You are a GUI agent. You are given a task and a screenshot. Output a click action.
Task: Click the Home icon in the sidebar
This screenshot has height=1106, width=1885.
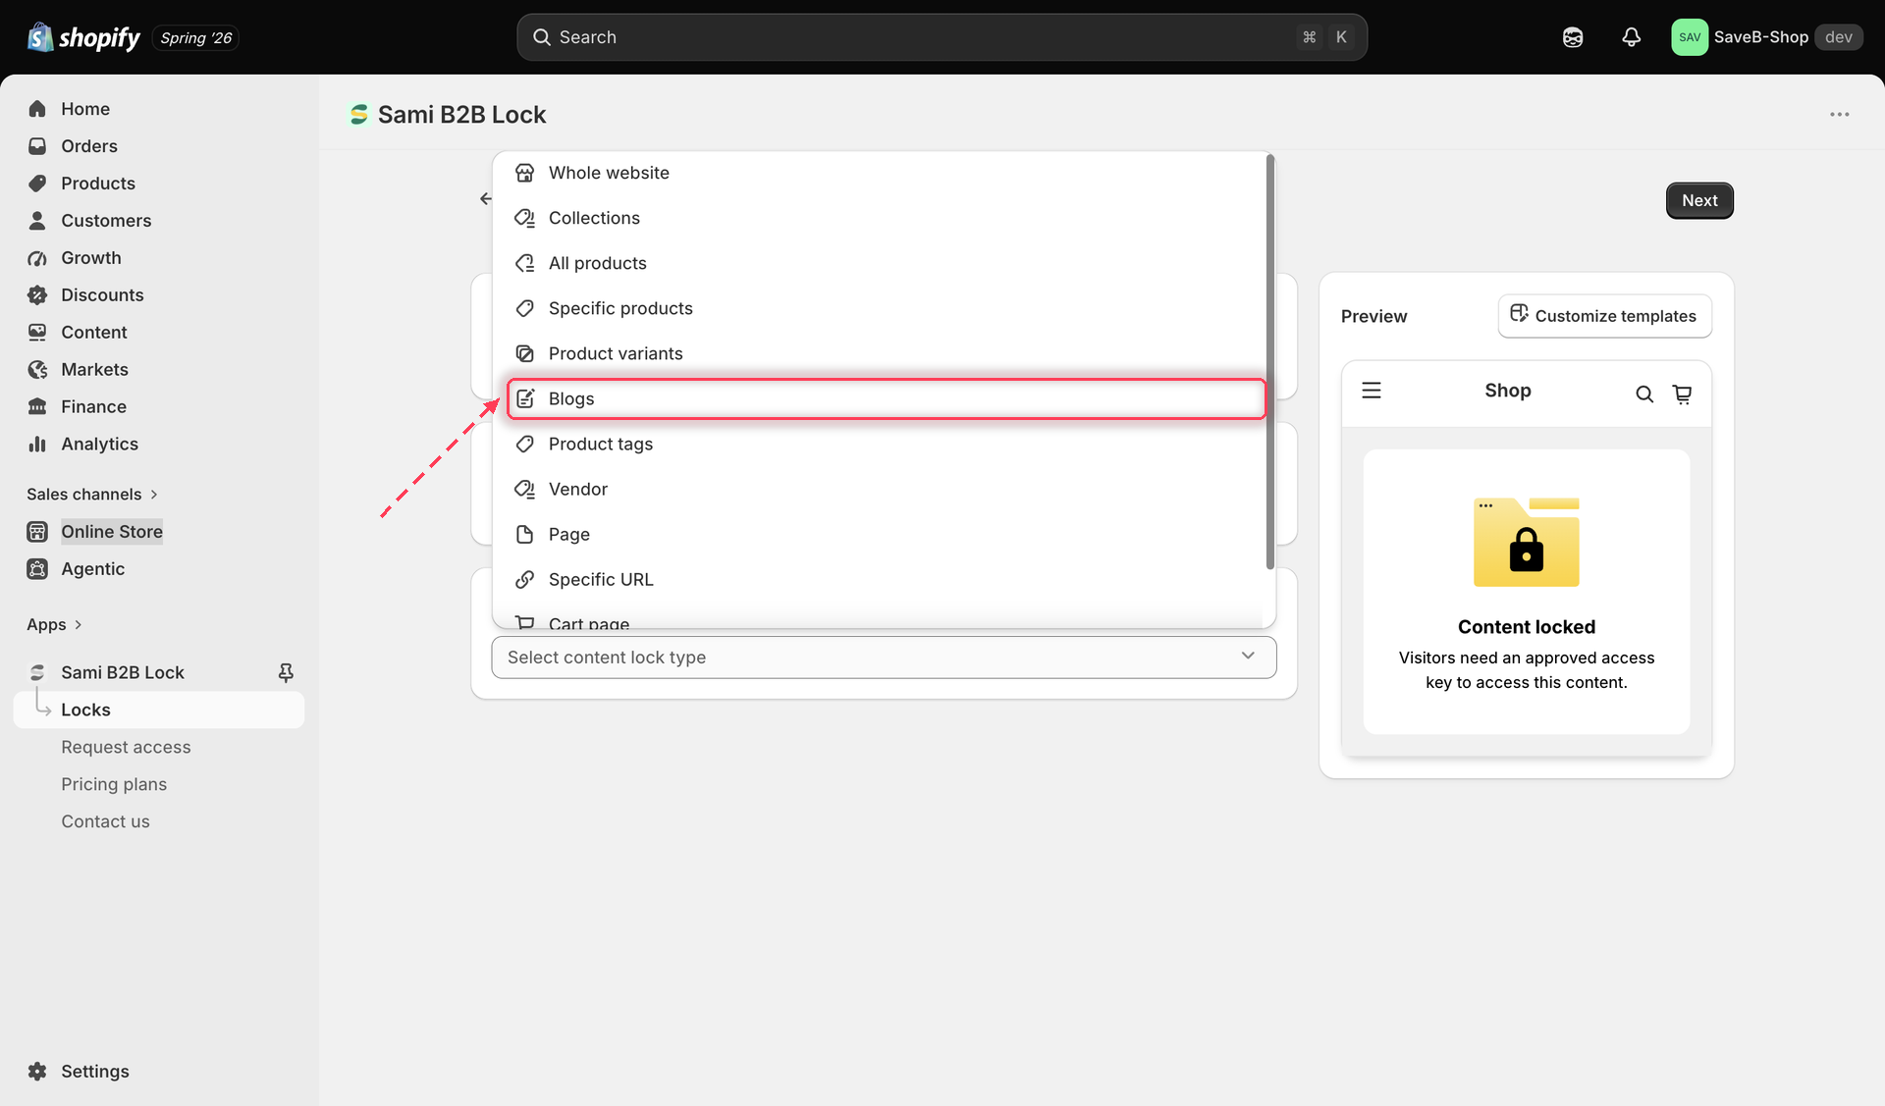(x=37, y=109)
